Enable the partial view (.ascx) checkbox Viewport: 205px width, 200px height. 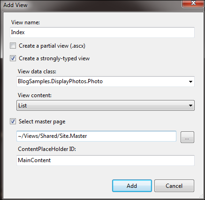click(13, 46)
